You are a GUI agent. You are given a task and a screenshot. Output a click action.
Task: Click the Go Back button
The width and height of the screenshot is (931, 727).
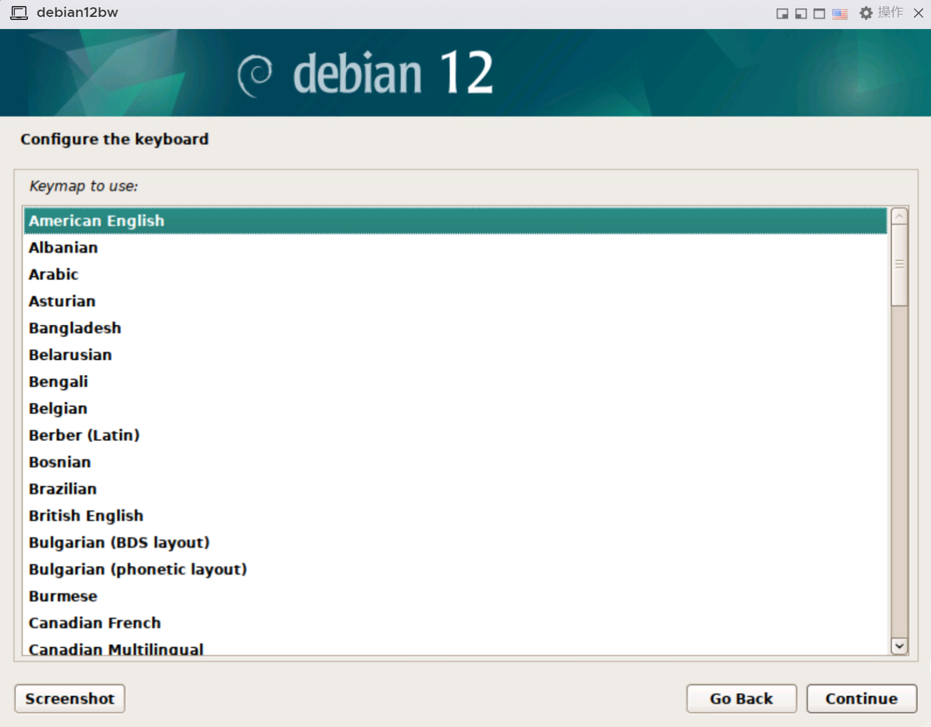(x=741, y=699)
